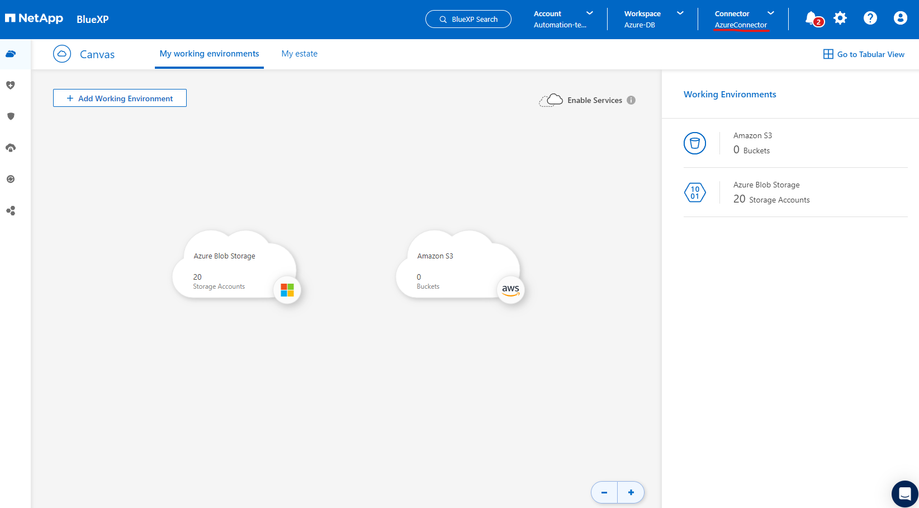Viewport: 919px width, 508px height.
Task: Click Add Working Environment button
Action: pyautogui.click(x=120, y=98)
